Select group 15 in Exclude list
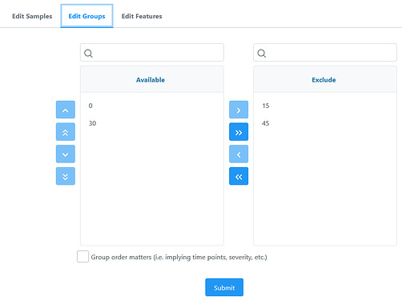This screenshot has width=402, height=300. 325,106
